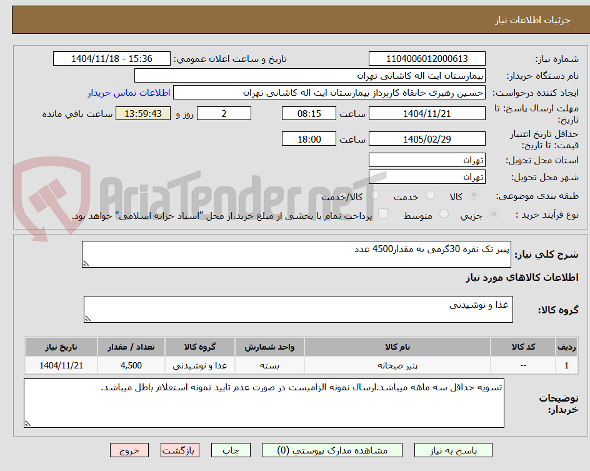This screenshot has height=471, width=590.
Task: Click the delivery city field تهران
Action: tap(427, 177)
